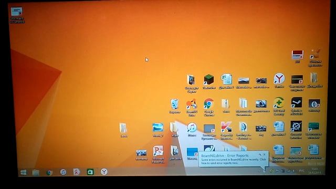
Task: Open File Explorer from the taskbar
Action: coord(36,172)
